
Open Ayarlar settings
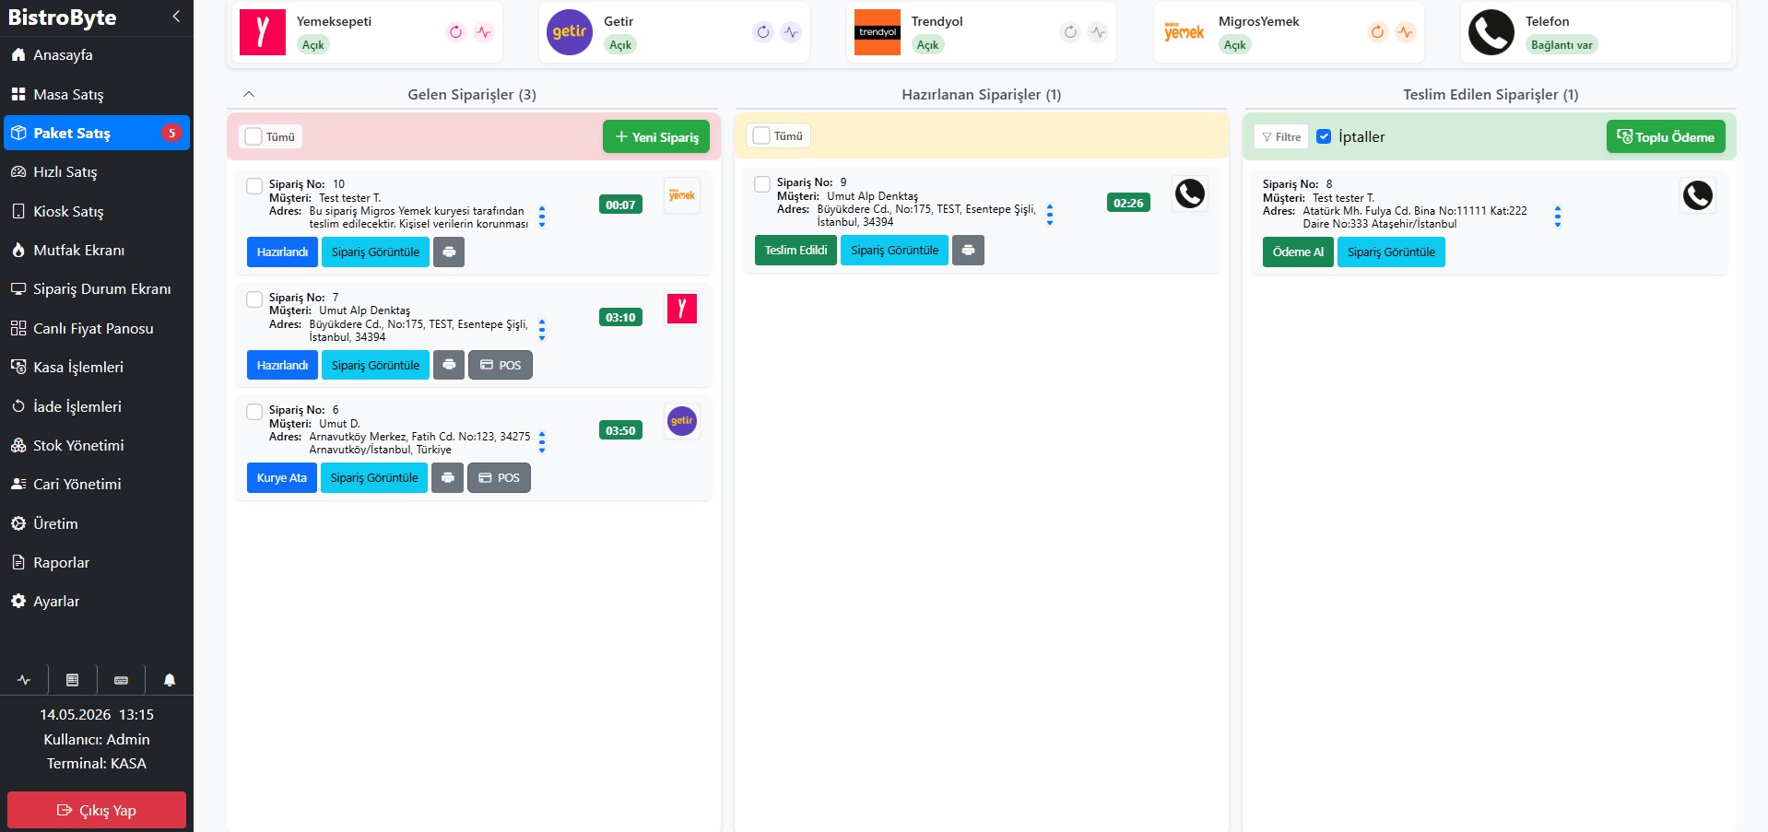97,601
